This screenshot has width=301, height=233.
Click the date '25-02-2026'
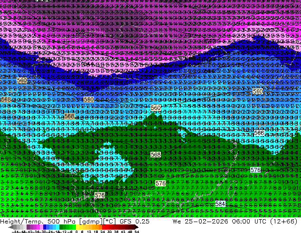click(x=207, y=221)
